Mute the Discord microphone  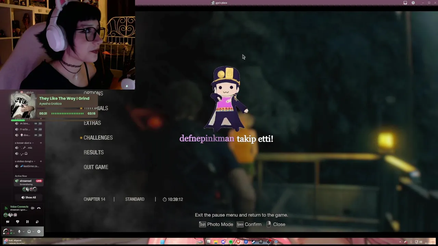click(19, 232)
